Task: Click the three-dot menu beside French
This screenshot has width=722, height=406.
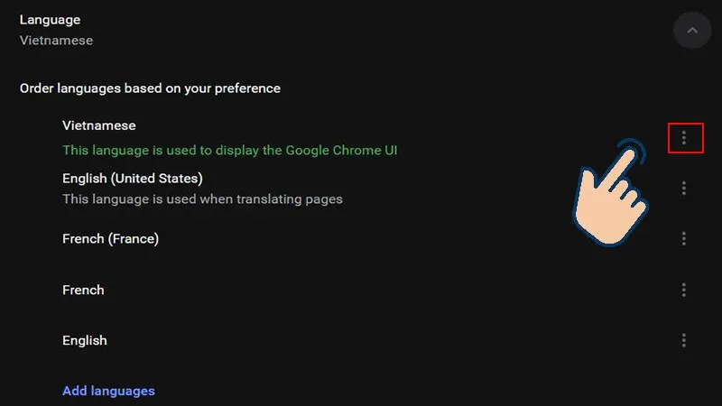Action: click(684, 290)
